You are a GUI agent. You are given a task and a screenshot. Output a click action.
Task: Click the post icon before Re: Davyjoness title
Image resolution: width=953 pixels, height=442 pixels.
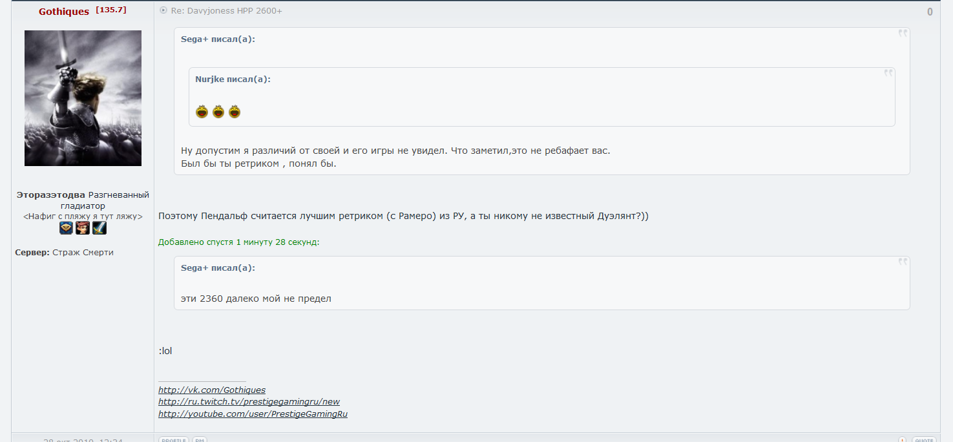(x=163, y=10)
